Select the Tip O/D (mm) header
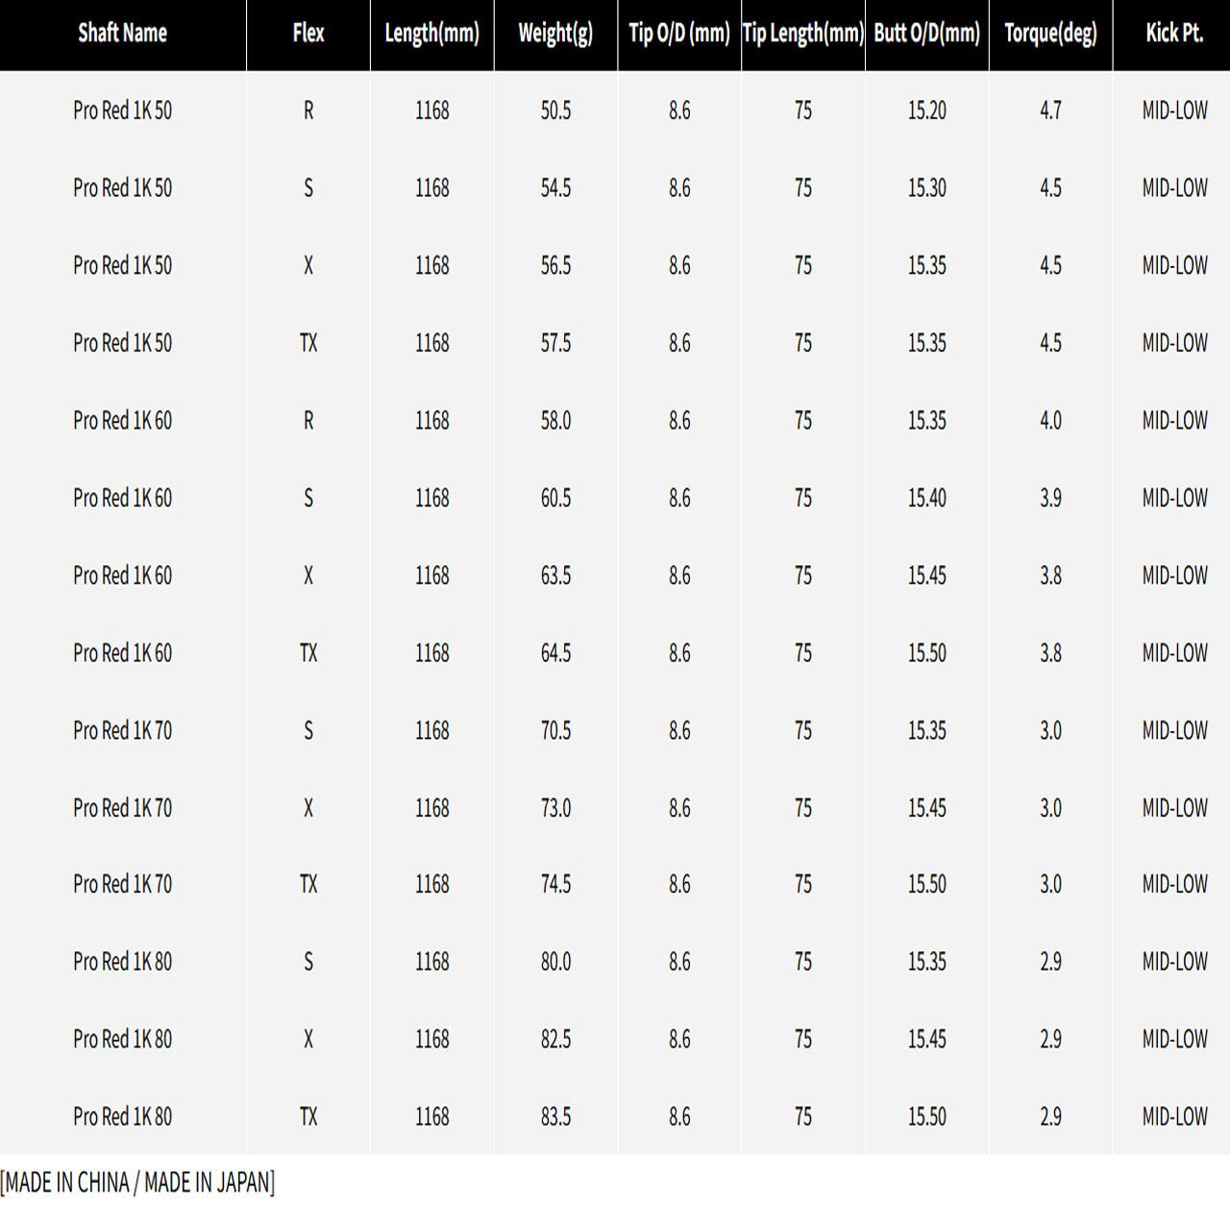Viewport: 1230px width, 1230px height. pos(679,33)
